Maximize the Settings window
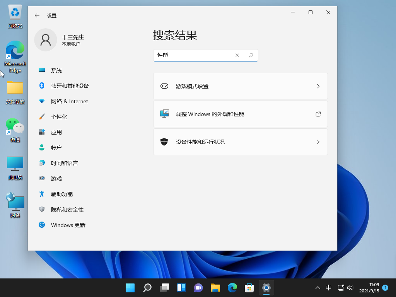 311,12
